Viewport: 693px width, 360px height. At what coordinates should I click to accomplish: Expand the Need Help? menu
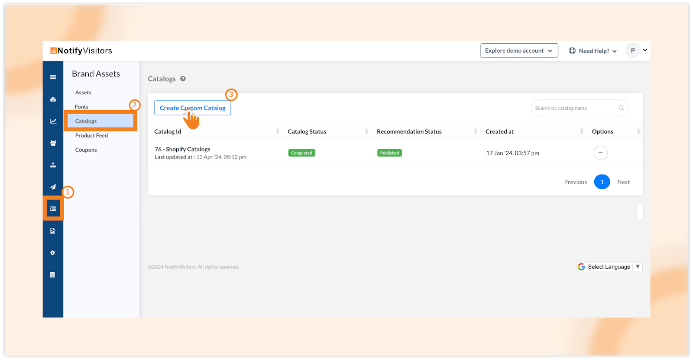click(593, 51)
